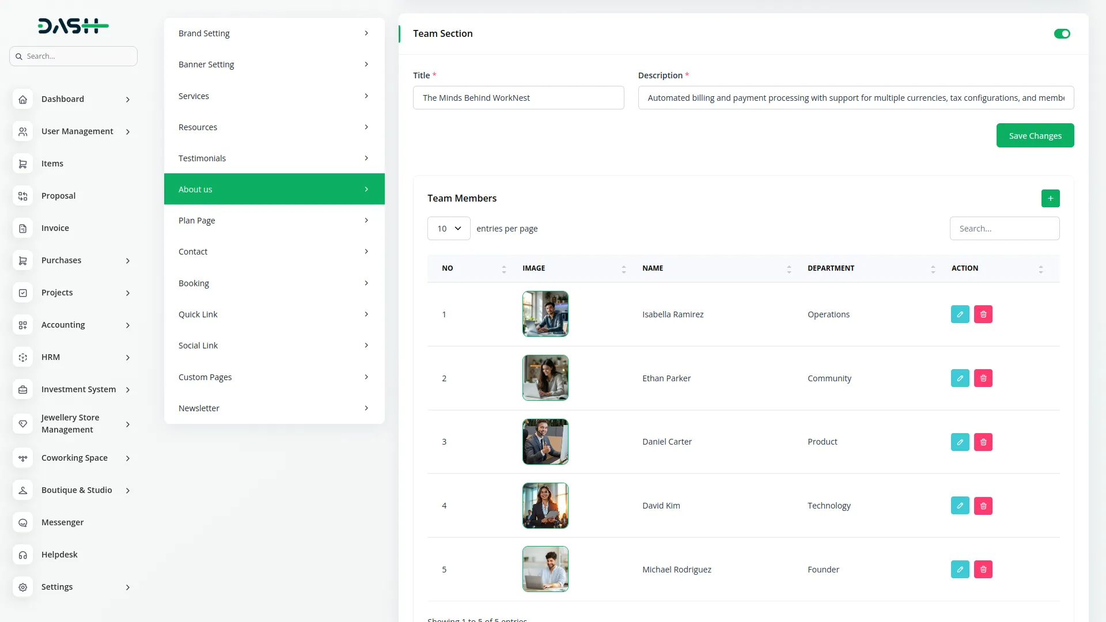Click edit pencil icon for Isabella Ramirez
The width and height of the screenshot is (1106, 622).
coord(960,314)
